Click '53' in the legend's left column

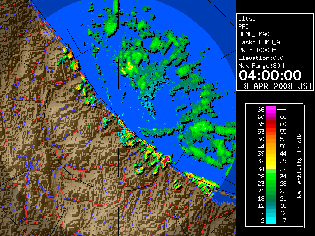[261, 132]
